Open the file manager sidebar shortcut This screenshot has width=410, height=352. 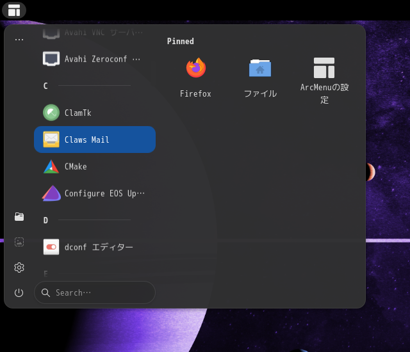[x=19, y=216]
